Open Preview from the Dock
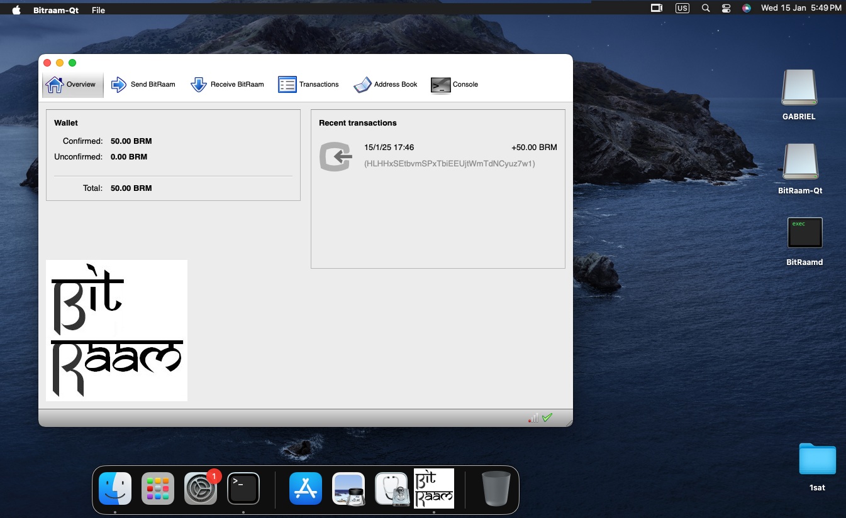Viewport: 846px width, 518px height. click(x=348, y=488)
